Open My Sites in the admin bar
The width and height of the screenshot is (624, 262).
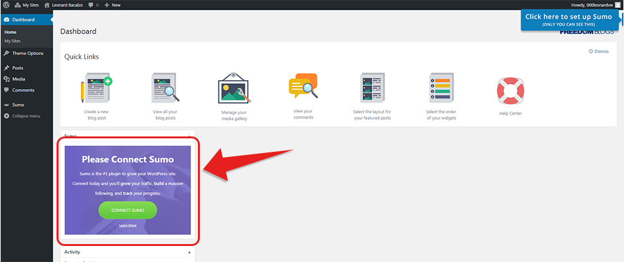coord(26,5)
